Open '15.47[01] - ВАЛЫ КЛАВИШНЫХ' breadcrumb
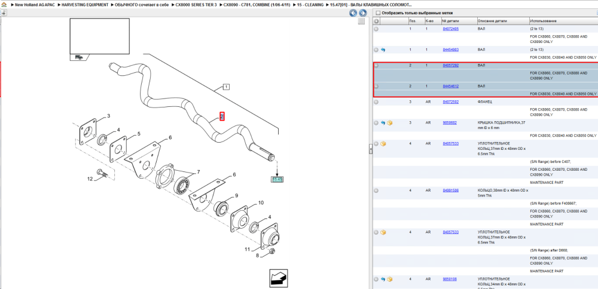Viewport: 598px width, 289px height. (371, 5)
